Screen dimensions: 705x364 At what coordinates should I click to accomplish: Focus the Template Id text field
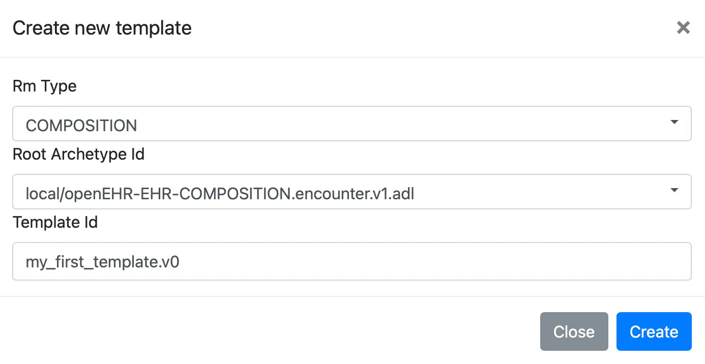(351, 261)
